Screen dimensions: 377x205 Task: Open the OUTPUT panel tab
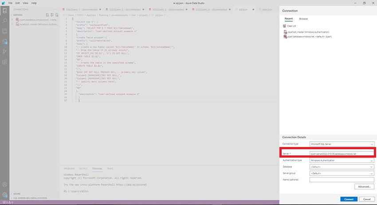[x=83, y=169]
